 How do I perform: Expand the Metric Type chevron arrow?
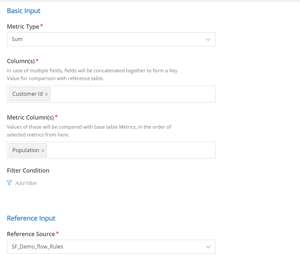(x=208, y=39)
